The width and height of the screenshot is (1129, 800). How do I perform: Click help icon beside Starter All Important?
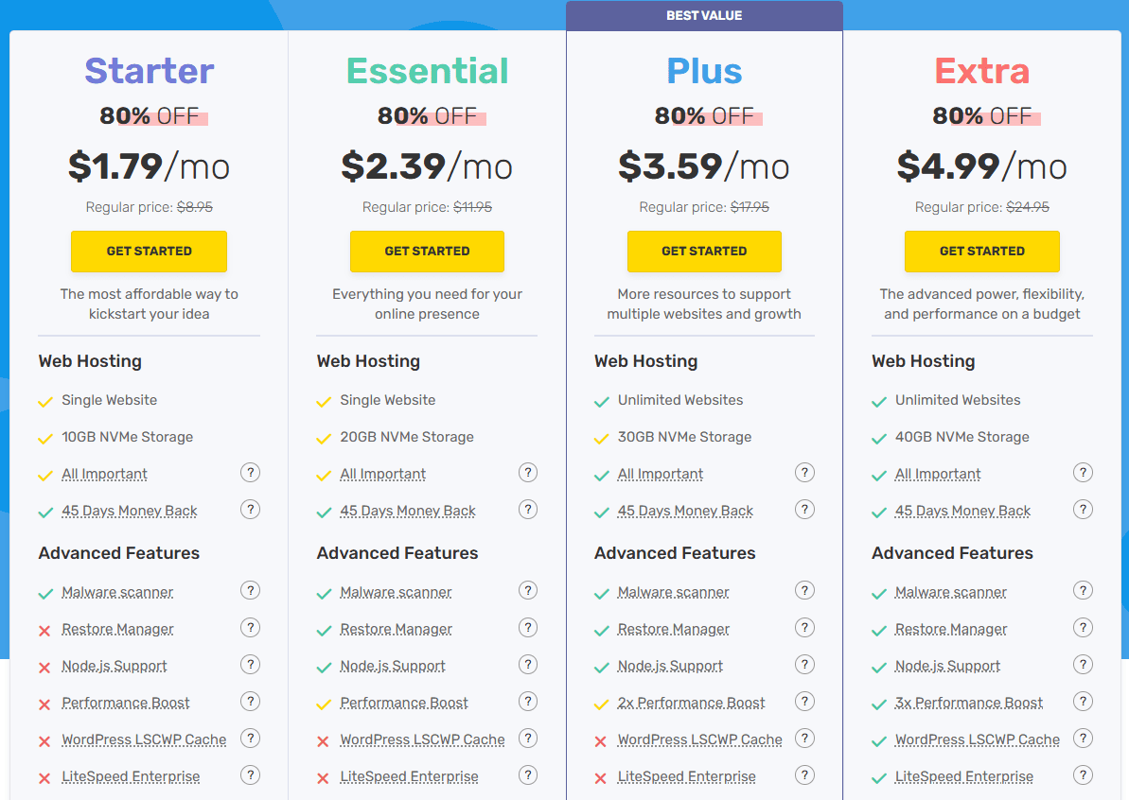click(250, 473)
